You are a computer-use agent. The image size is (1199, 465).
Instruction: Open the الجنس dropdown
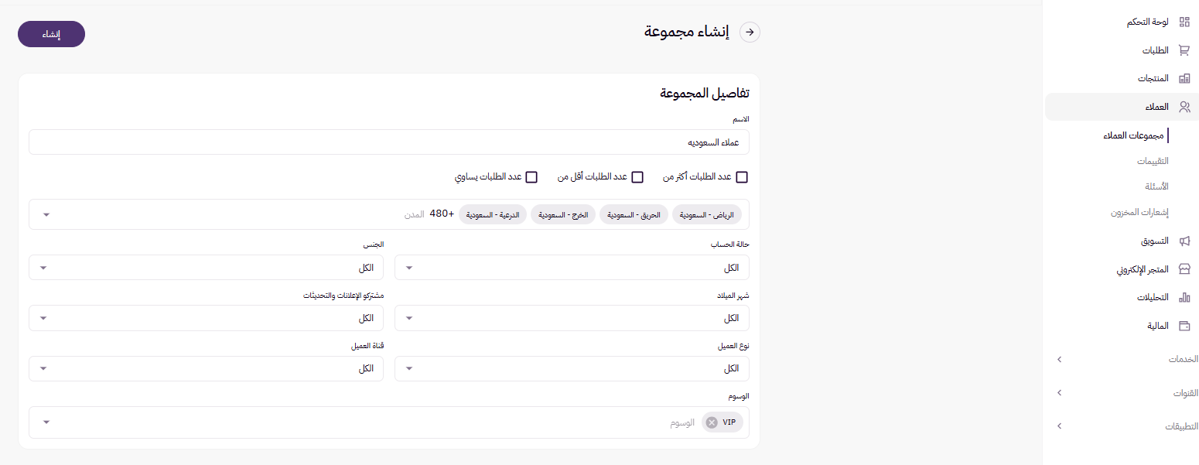click(206, 267)
